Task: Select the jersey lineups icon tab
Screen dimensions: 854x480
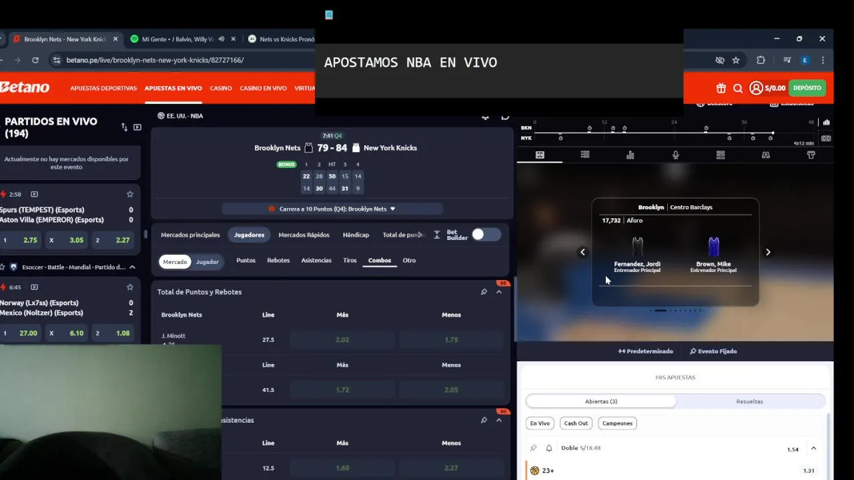Action: [x=811, y=155]
